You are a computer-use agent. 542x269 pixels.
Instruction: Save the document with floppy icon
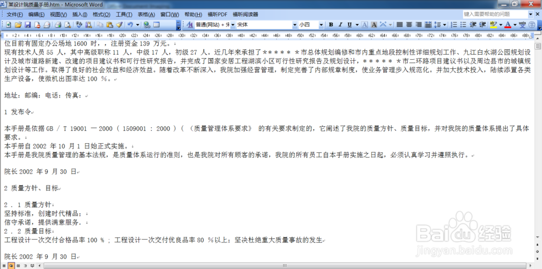(28, 24)
